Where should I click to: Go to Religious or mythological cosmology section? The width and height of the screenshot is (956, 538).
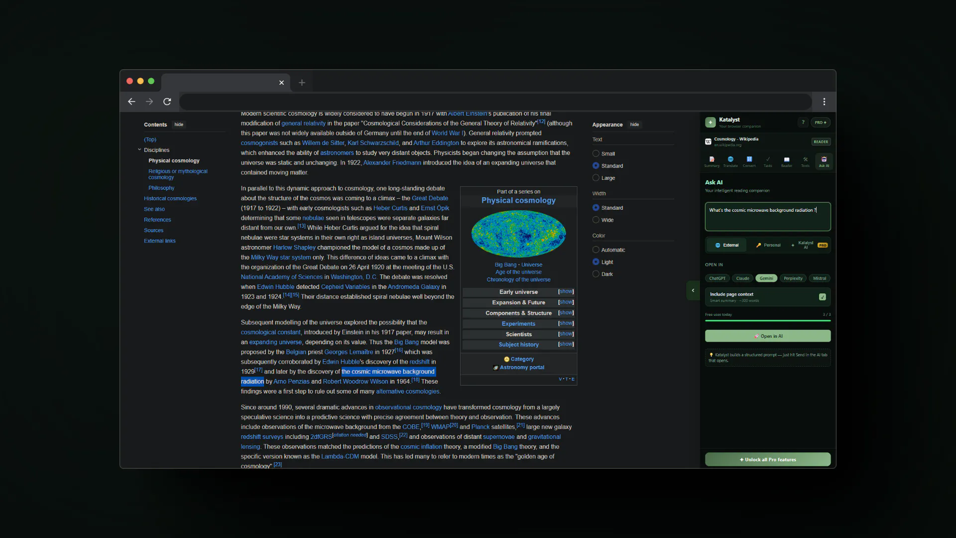[178, 174]
